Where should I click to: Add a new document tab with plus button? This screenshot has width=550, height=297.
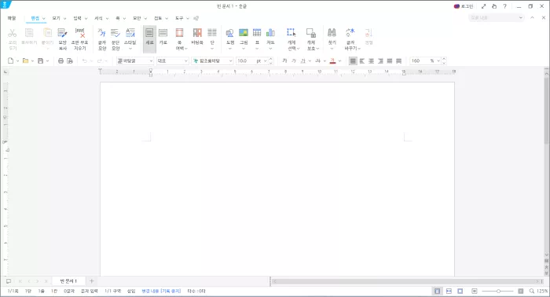[92, 280]
